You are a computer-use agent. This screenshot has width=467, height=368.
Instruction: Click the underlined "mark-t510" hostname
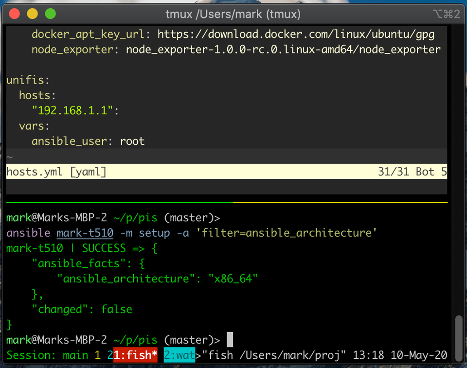[x=85, y=233]
